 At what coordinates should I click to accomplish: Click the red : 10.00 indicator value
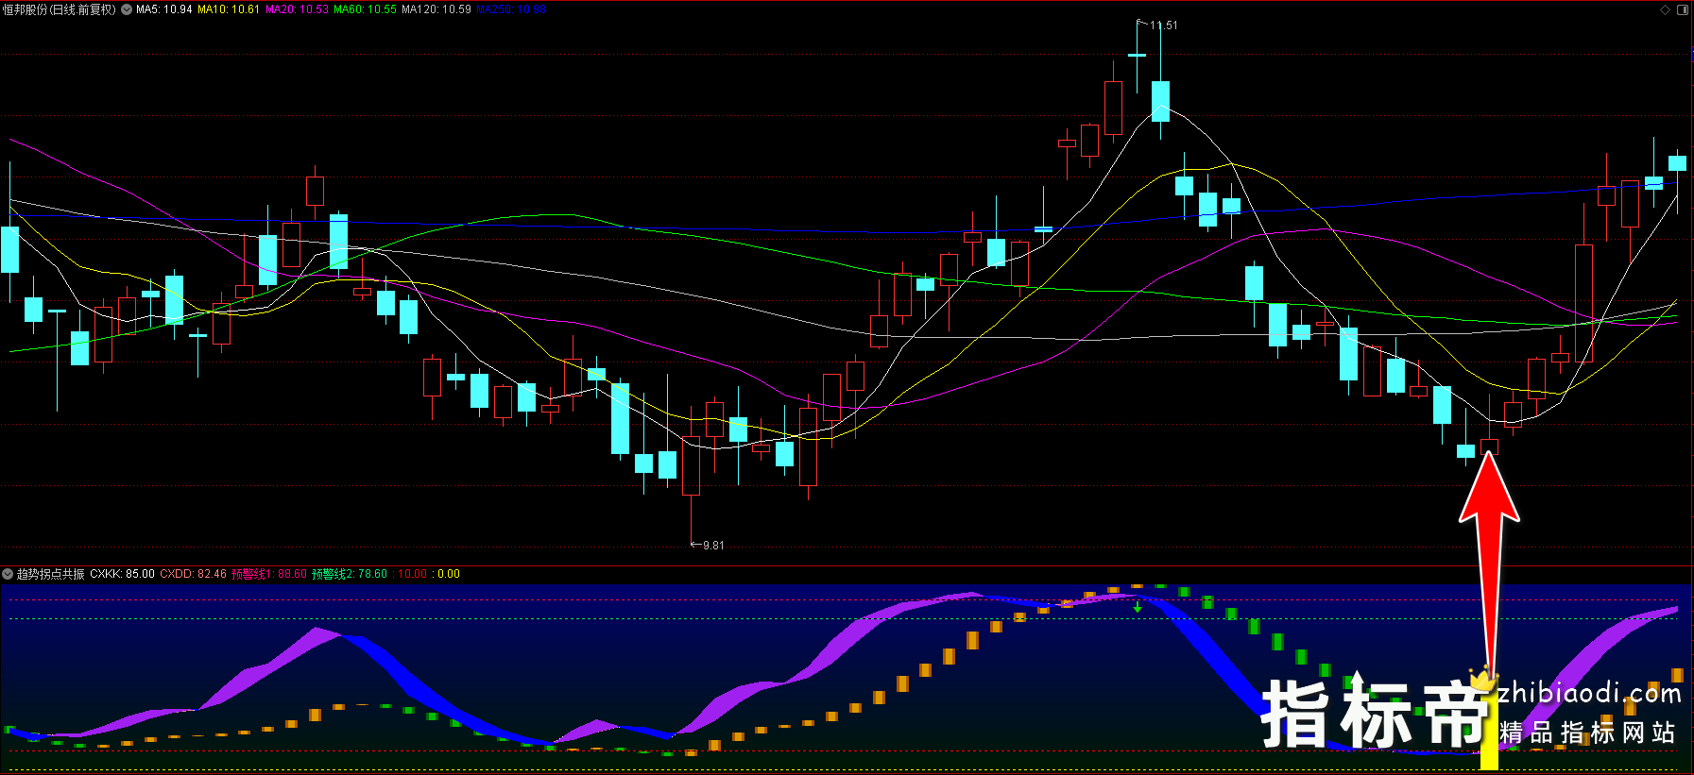[x=409, y=574]
